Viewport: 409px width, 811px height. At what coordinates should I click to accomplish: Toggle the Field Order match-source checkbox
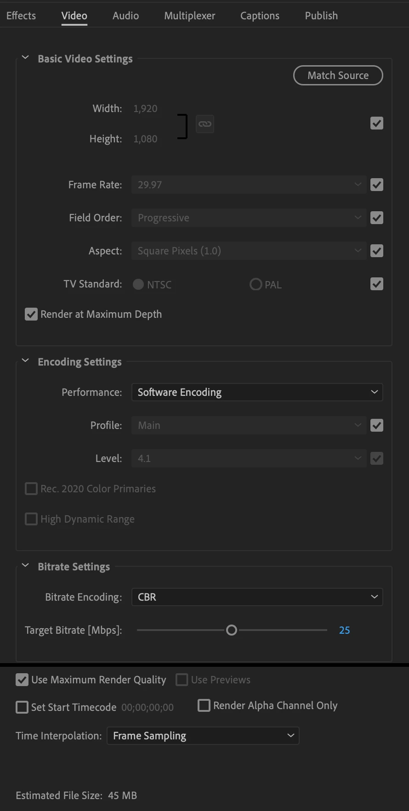tap(377, 218)
